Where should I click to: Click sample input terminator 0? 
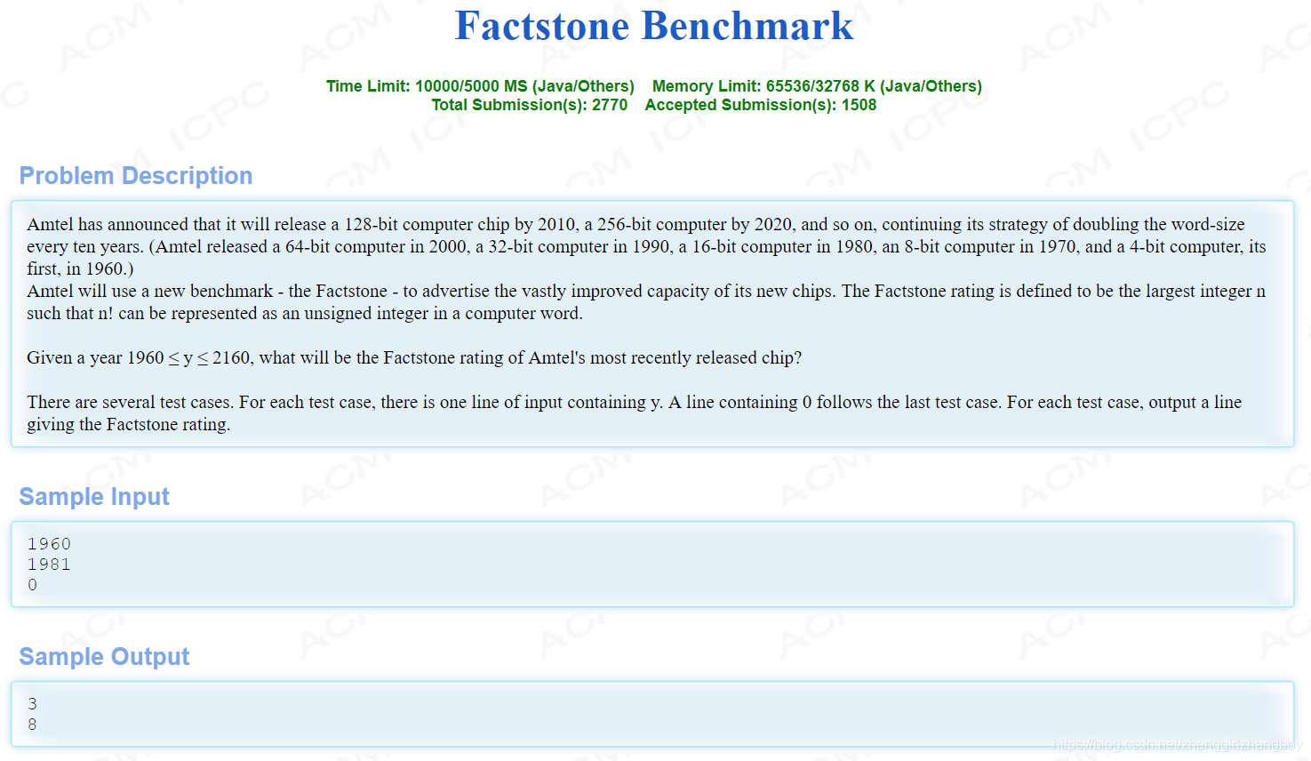click(33, 585)
